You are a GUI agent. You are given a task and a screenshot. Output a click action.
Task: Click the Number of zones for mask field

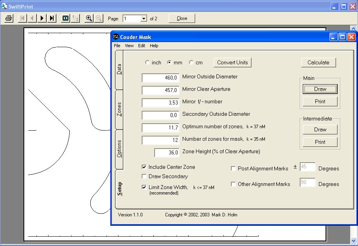click(x=160, y=140)
